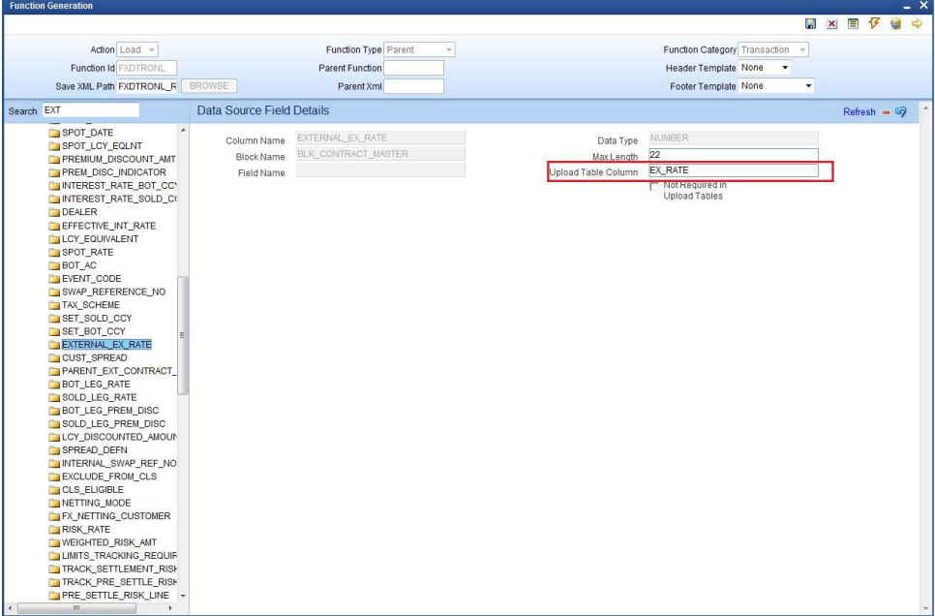Viewport: 935px width, 616px height.
Task: Click folder icon of SPOT_DATE
Action: (54, 133)
